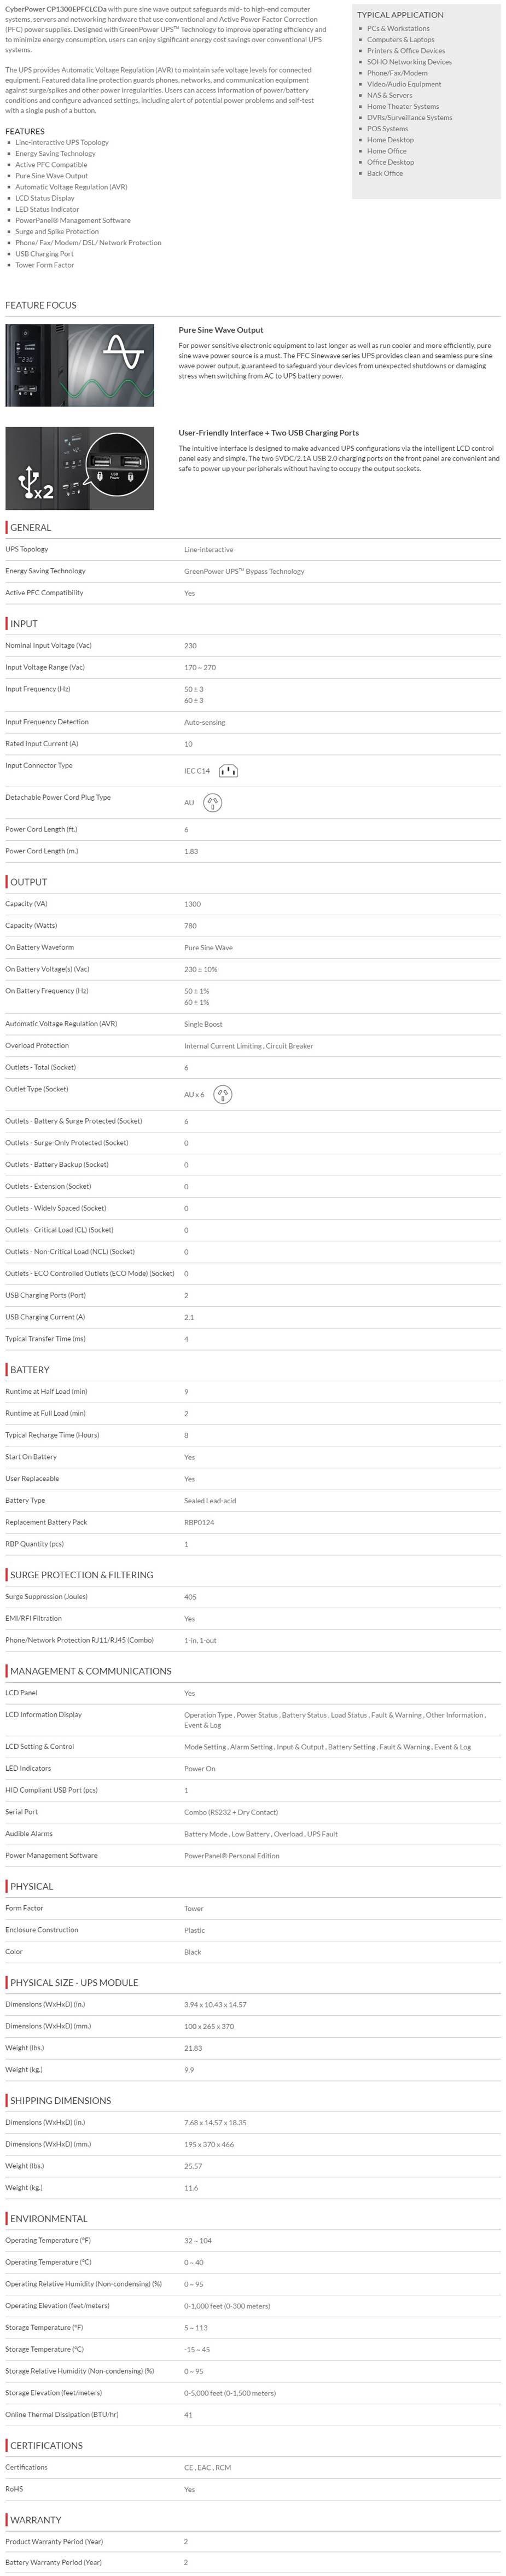506x2576 pixels.
Task: Click the RBP0124 replacement battery pack value
Action: click(199, 1522)
